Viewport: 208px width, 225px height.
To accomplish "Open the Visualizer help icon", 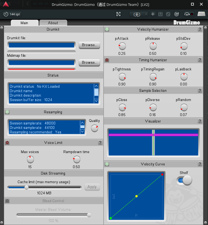I will (200, 121).
